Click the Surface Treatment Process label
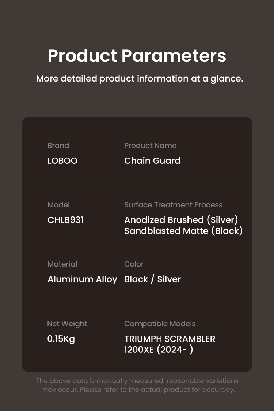Image resolution: width=274 pixels, height=411 pixels. click(x=173, y=205)
